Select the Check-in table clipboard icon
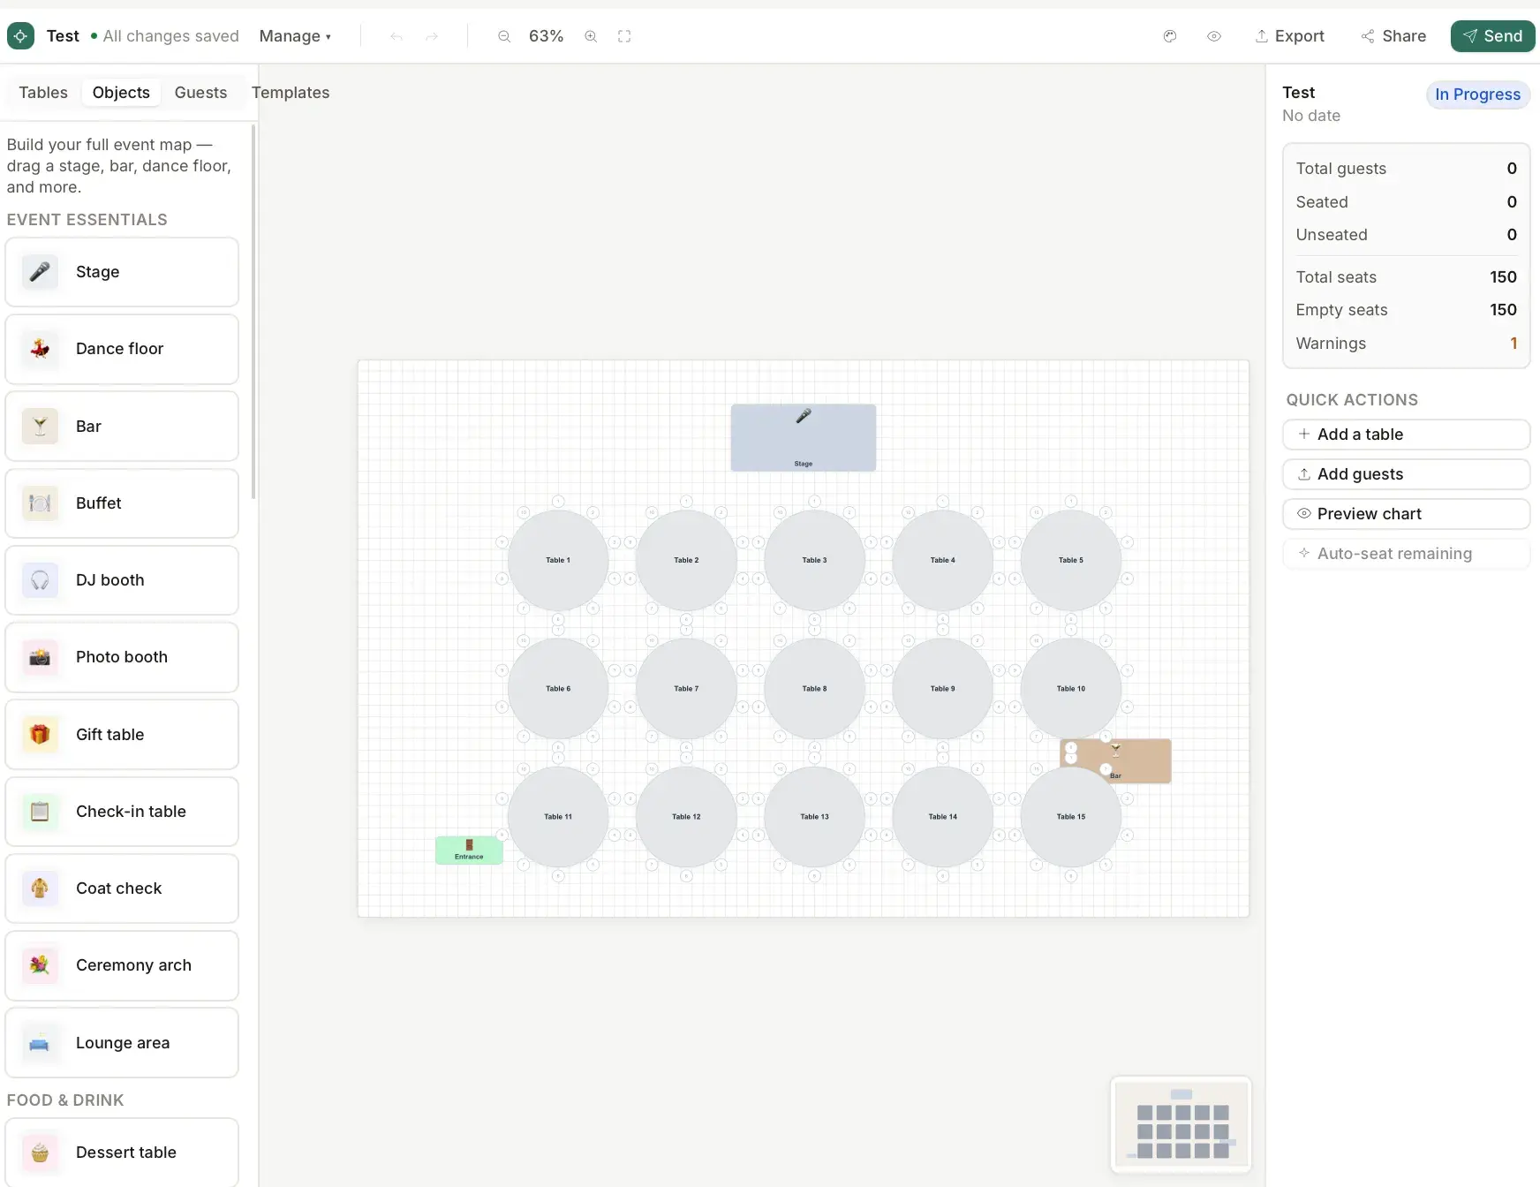Screen dimensions: 1540x1187 click(x=40, y=812)
